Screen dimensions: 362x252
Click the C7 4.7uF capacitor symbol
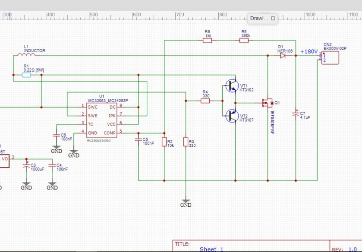click(x=296, y=113)
